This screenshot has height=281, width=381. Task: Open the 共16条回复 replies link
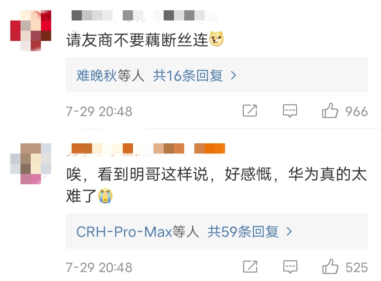coord(188,75)
